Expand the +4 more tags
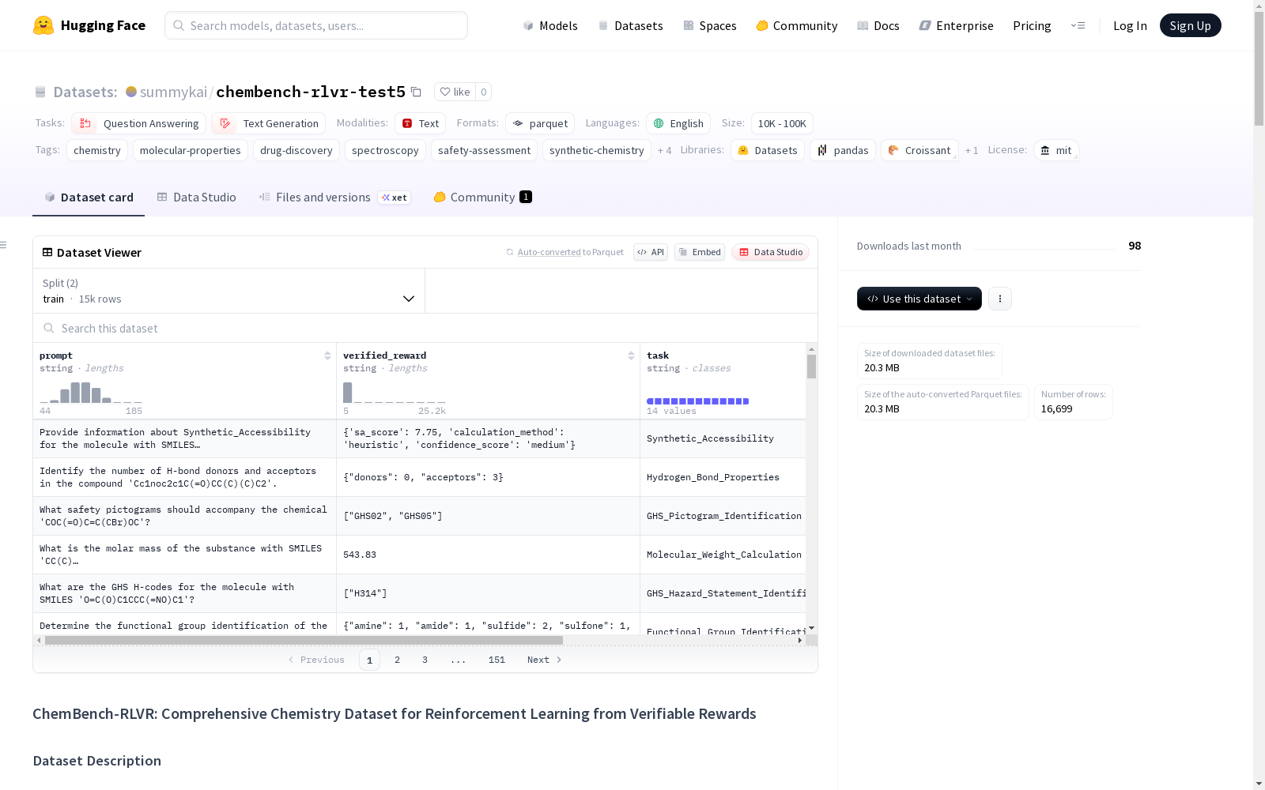Viewport: 1265px width, 790px height. pos(664,150)
